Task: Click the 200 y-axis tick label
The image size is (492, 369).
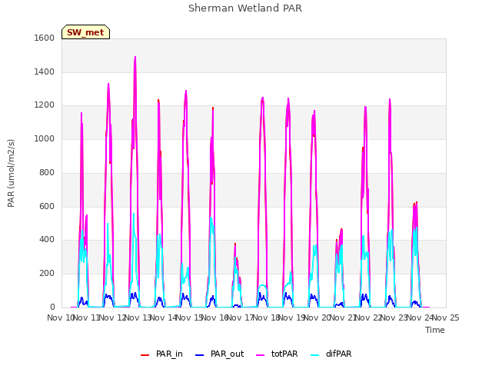Action: (47, 274)
